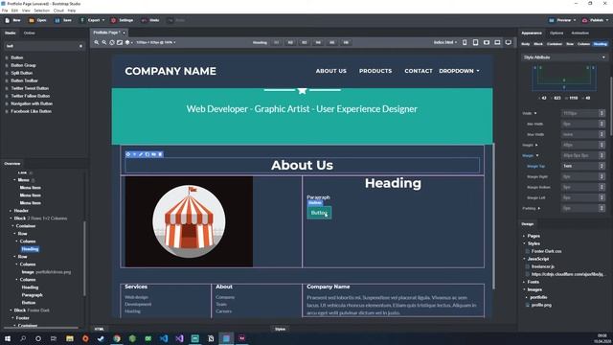Switch to the tablet portrait viewport icon
The height and width of the screenshot is (345, 613).
[475, 42]
